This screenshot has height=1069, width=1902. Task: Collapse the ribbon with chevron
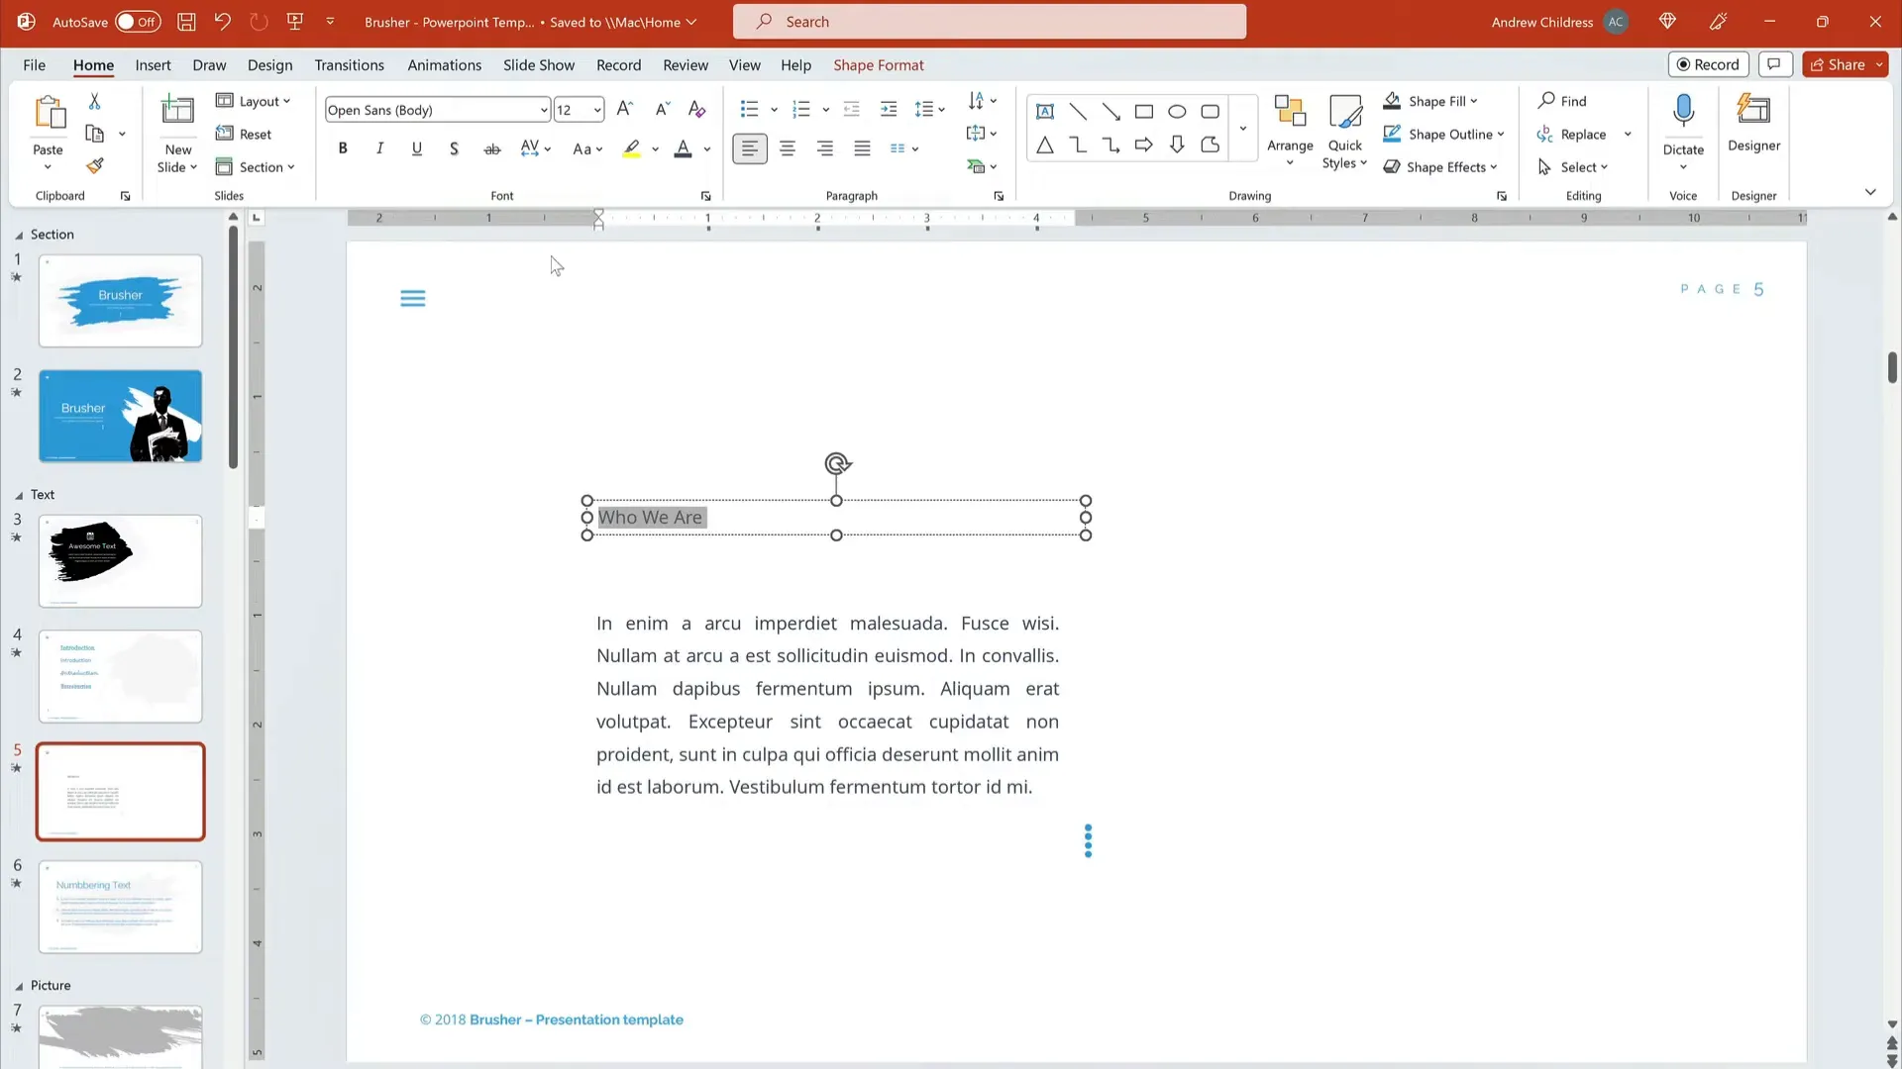coord(1870,192)
